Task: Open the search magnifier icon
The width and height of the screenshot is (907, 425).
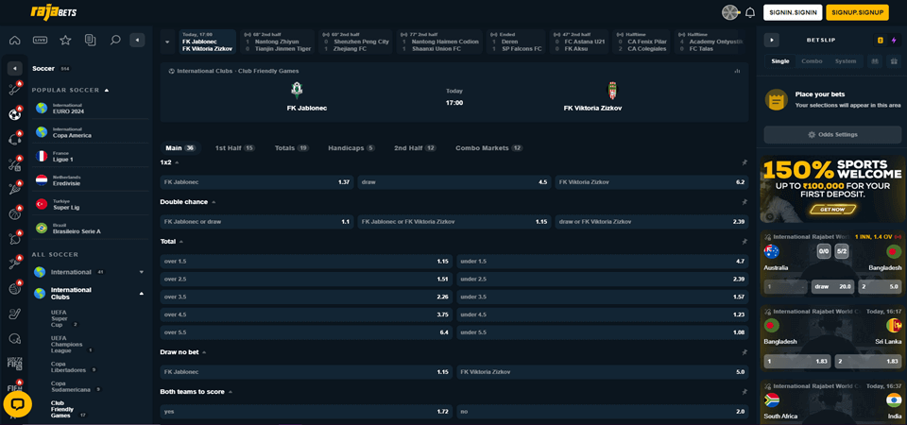Action: click(115, 40)
